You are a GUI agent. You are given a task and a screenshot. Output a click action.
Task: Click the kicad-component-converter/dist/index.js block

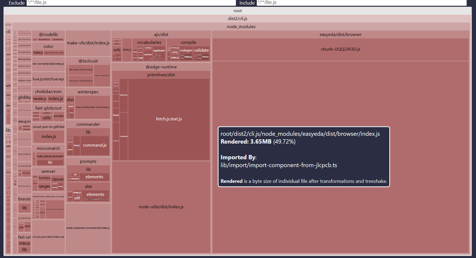click(88, 228)
